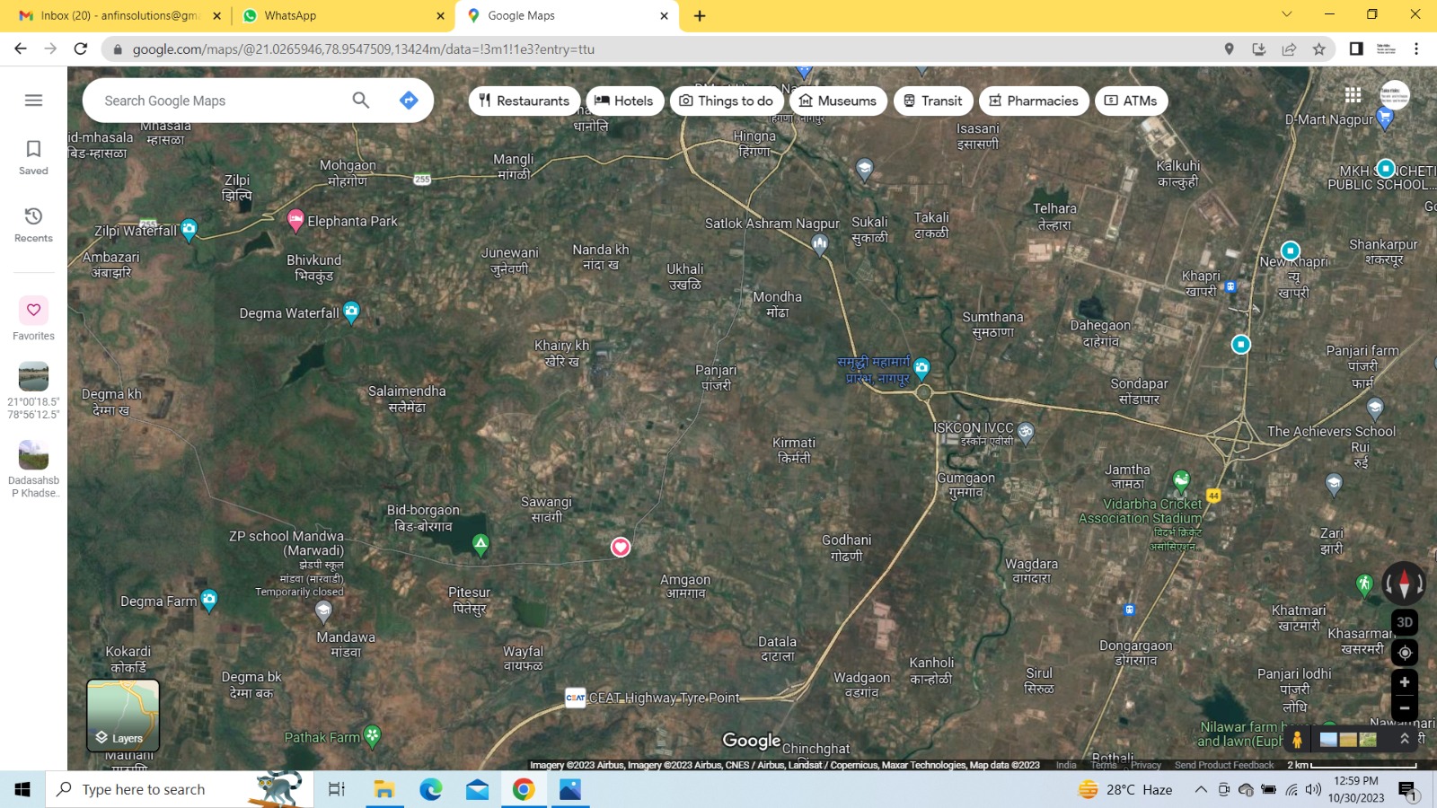This screenshot has height=808, width=1437.
Task: Click Windows taskbar search box
Action: click(180, 789)
